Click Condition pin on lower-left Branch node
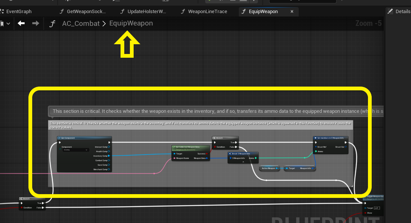The height and width of the screenshot is (223, 411). 22,208
